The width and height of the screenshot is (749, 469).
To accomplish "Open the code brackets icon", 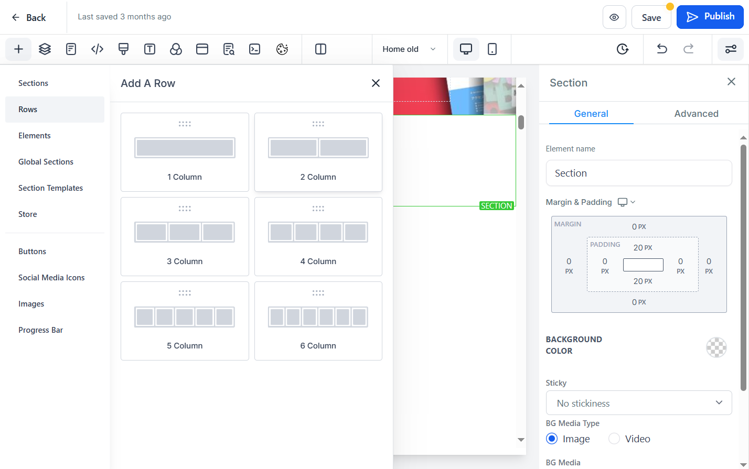I will point(97,49).
